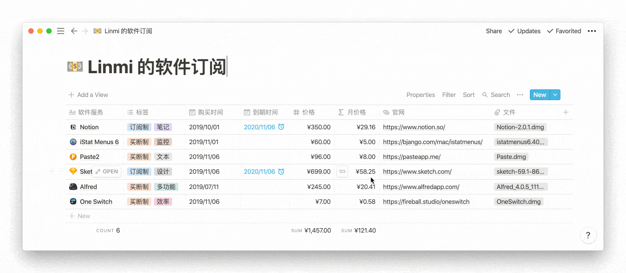
Task: Click the COUNT 6 column summary
Action: 108,230
